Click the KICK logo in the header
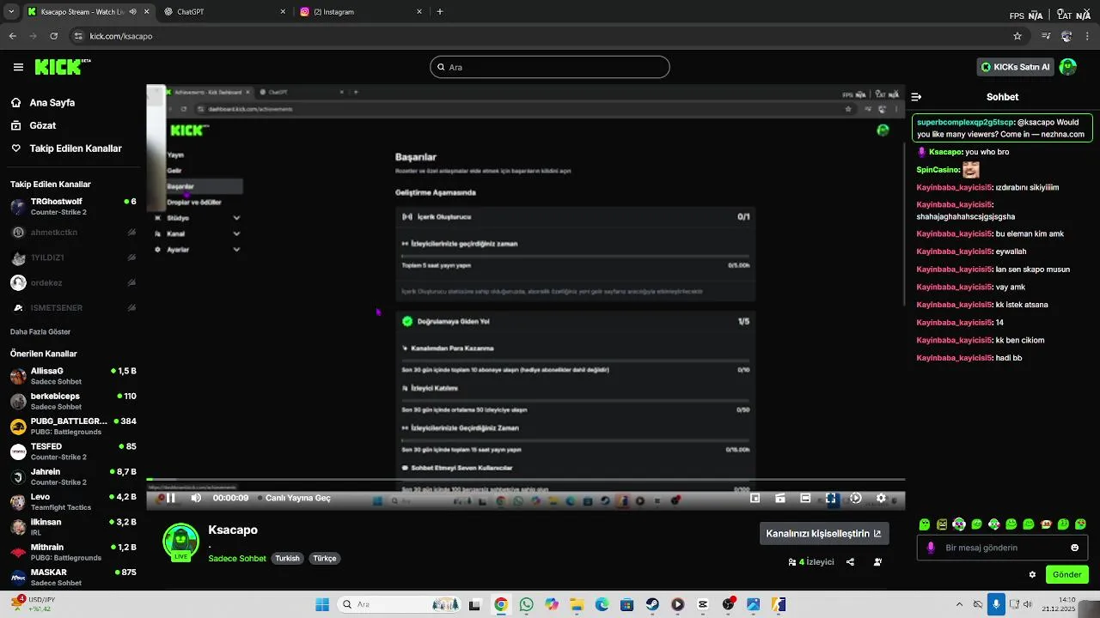The image size is (1100, 618). pos(62,67)
